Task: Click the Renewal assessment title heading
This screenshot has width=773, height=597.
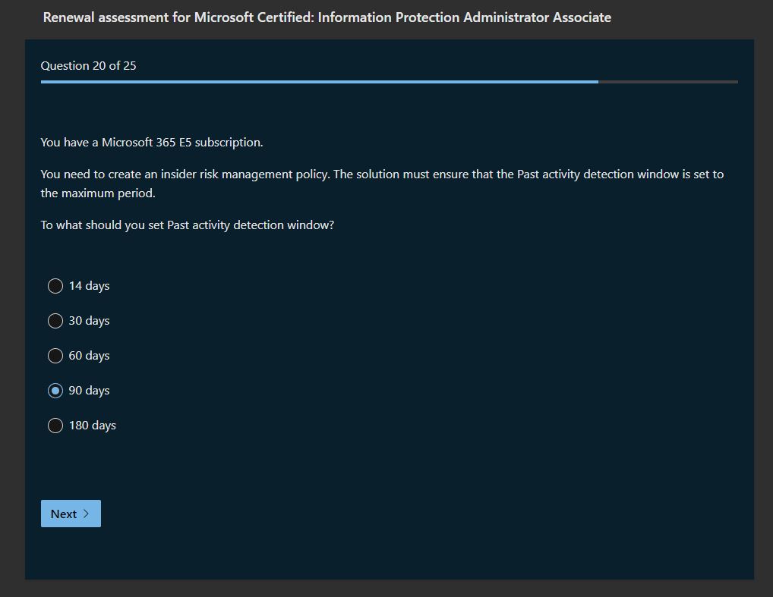Action: [327, 17]
